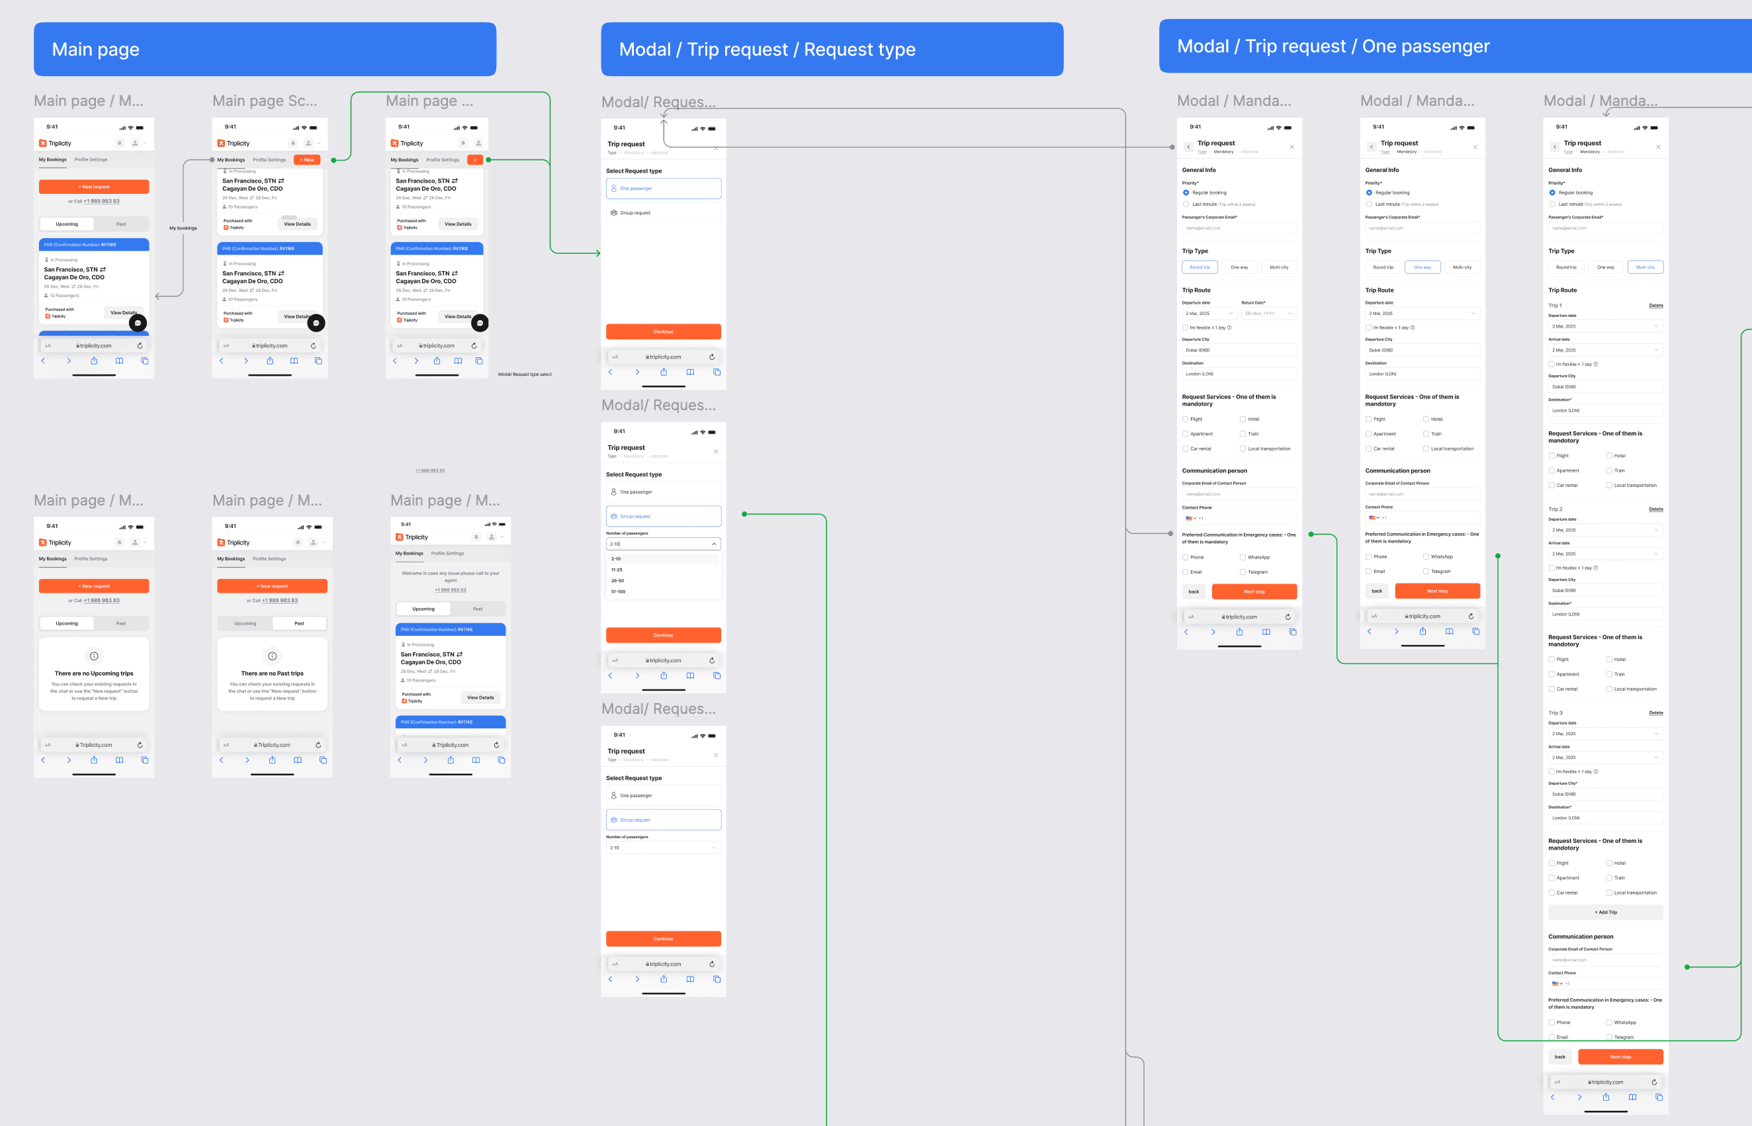Image resolution: width=1752 pixels, height=1126 pixels.
Task: Click flexible-day info icon in Multi-city Trip 1
Action: [1595, 364]
